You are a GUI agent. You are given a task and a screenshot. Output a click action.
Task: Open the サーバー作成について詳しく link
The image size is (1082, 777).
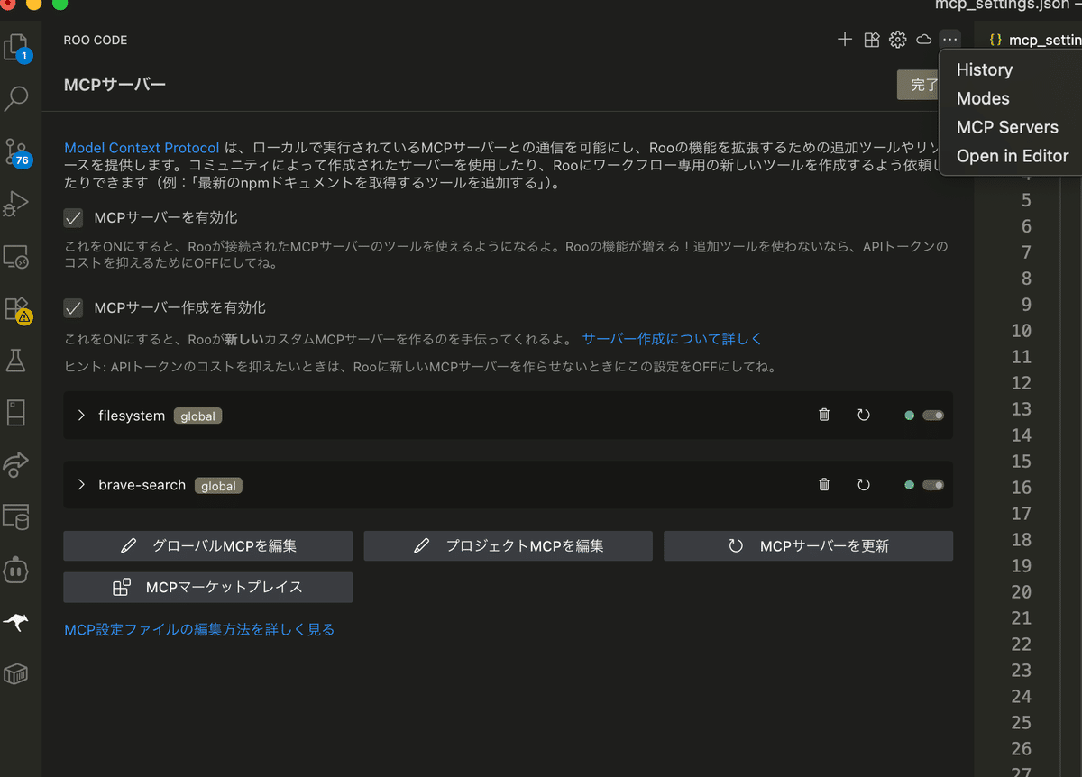tap(672, 338)
